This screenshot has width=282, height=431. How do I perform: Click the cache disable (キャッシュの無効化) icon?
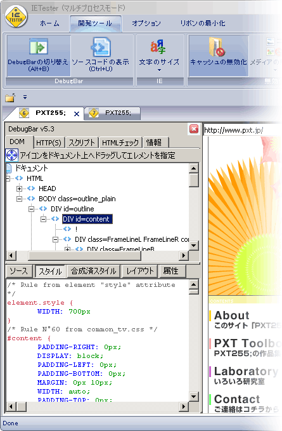click(217, 46)
